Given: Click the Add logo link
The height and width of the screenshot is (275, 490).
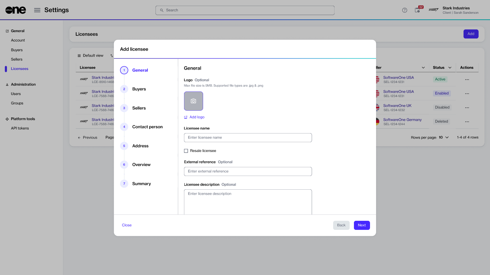Looking at the screenshot, I should (197, 117).
